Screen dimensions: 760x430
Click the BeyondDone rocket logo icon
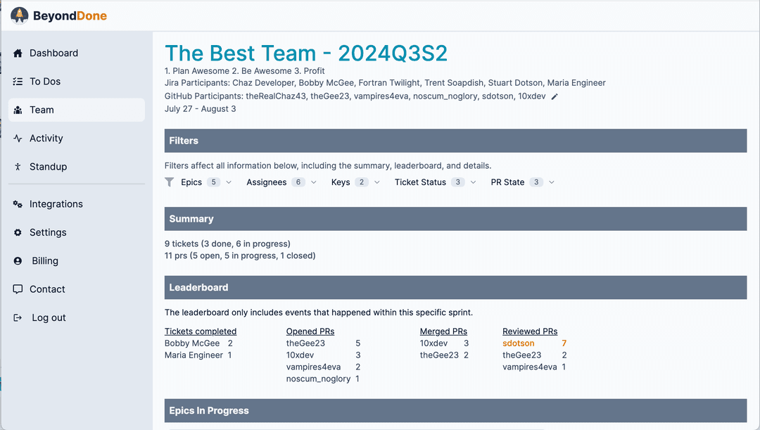point(20,15)
